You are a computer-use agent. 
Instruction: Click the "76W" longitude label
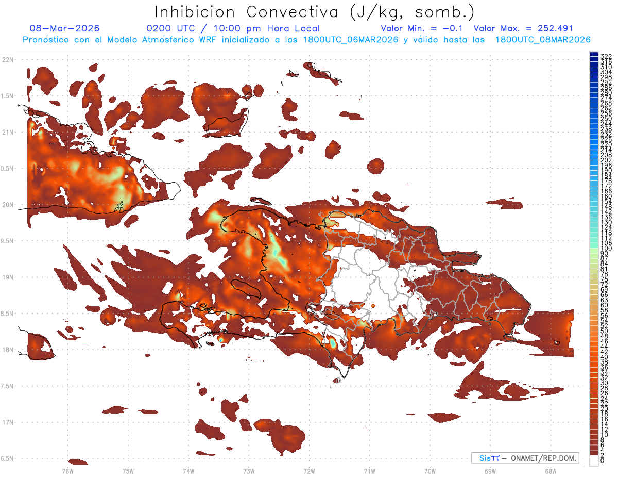pyautogui.click(x=68, y=470)
